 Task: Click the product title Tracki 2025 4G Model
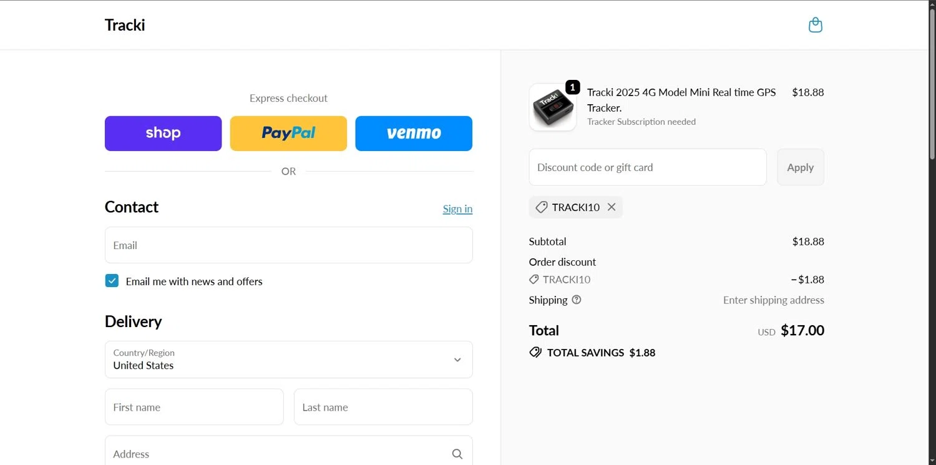[681, 100]
